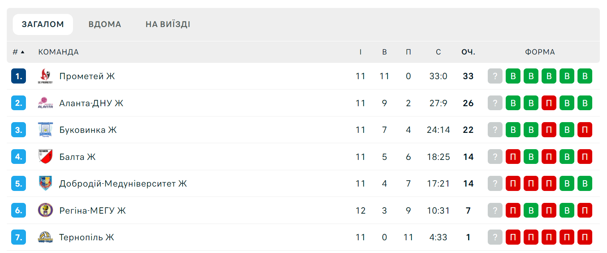Click the gray question mark in Тернопіль Ж form

pyautogui.click(x=495, y=237)
